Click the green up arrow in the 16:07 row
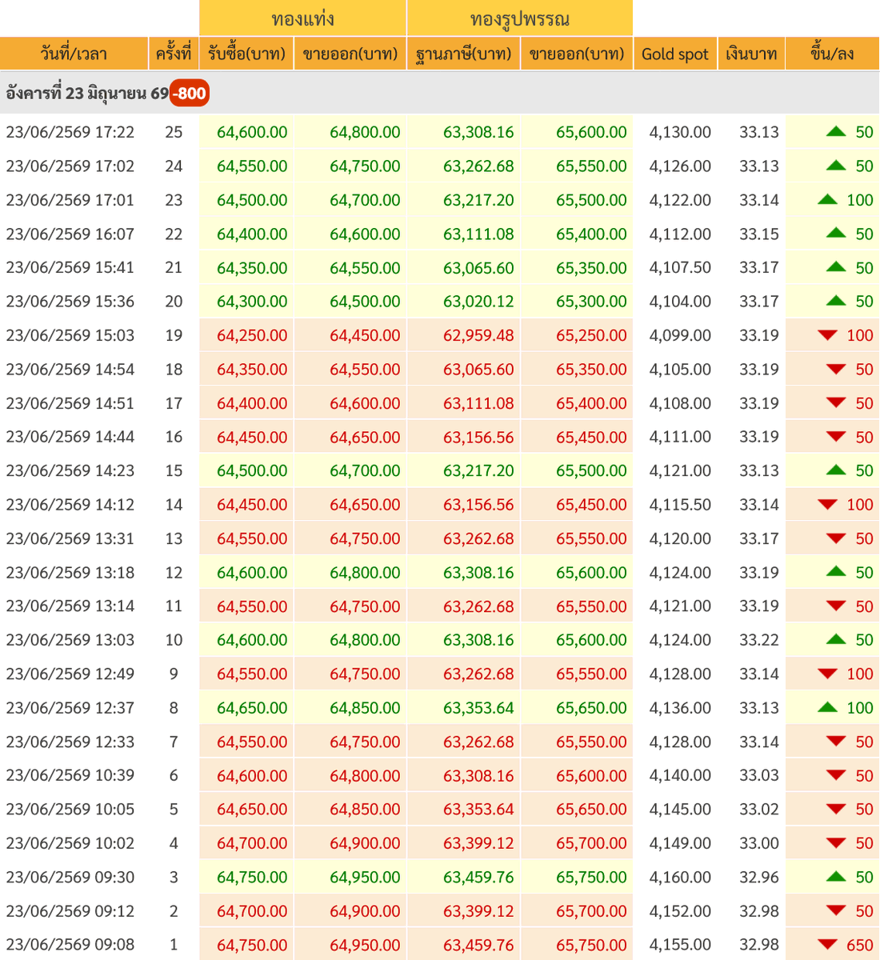Viewport: 880px width, 960px height. pos(836,234)
